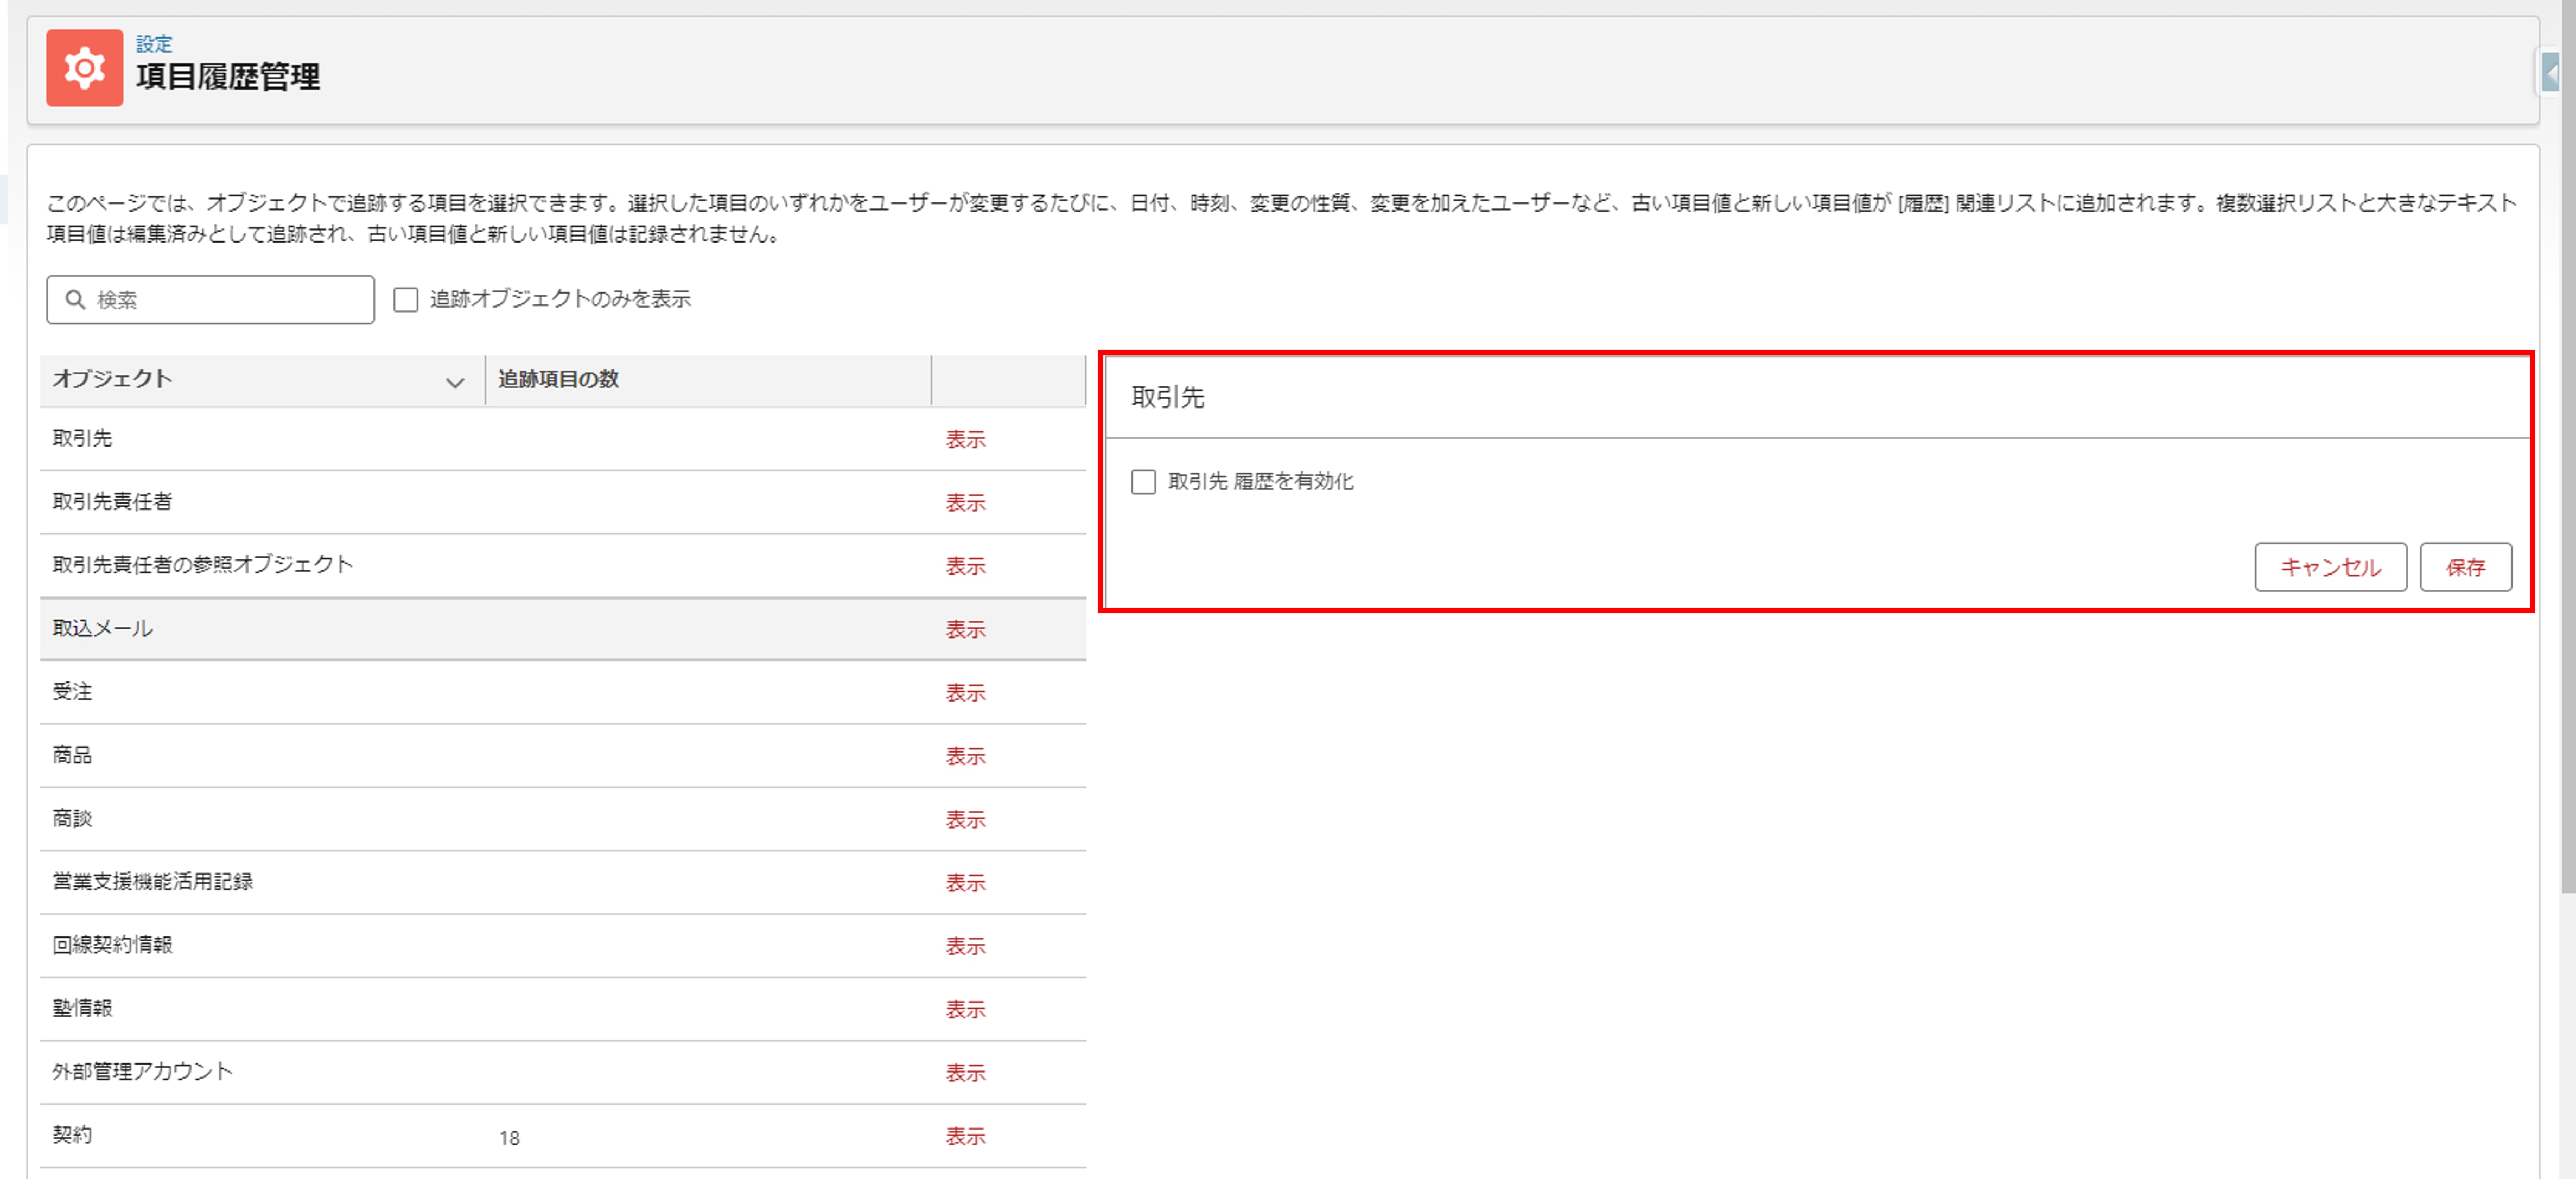Click 表示 for 受注 row
Screen dimensions: 2576x1179
(965, 692)
